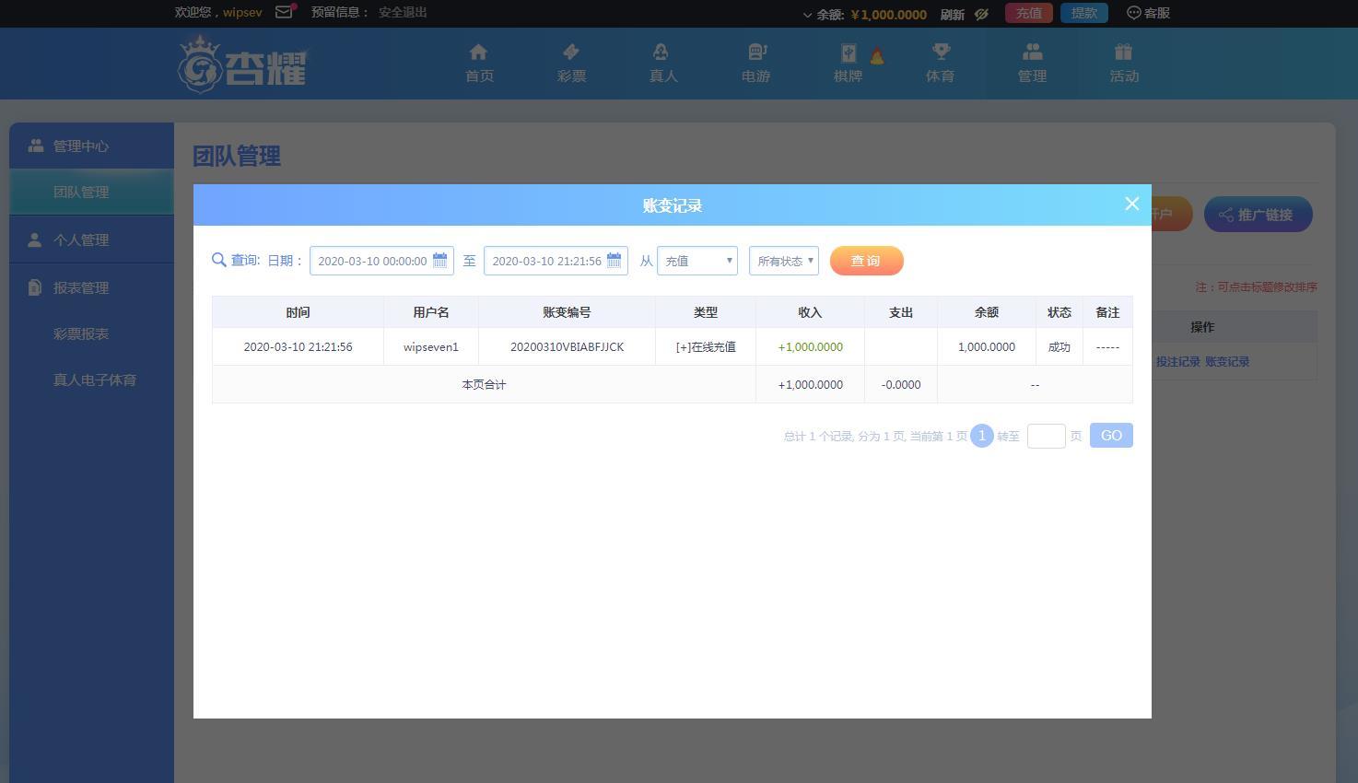Toggle balance visibility eye icon

point(981,14)
